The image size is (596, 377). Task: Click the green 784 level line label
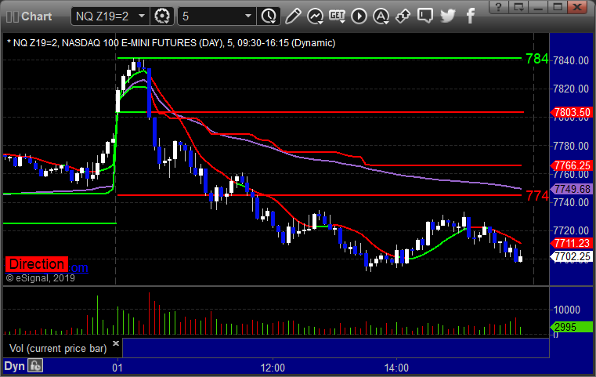tap(536, 59)
